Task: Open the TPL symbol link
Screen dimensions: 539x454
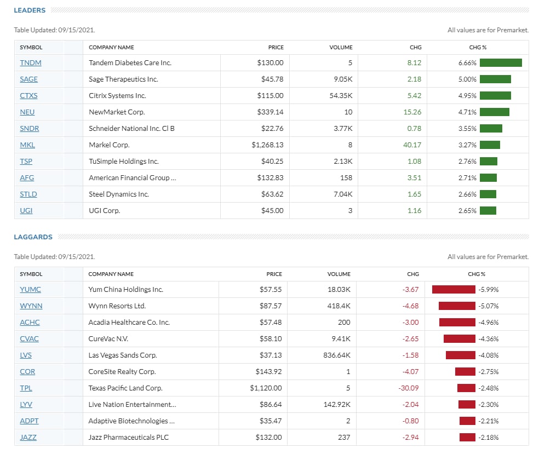Action: pyautogui.click(x=26, y=388)
